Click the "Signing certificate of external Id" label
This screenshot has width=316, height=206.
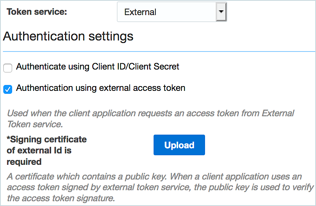tap(47, 145)
